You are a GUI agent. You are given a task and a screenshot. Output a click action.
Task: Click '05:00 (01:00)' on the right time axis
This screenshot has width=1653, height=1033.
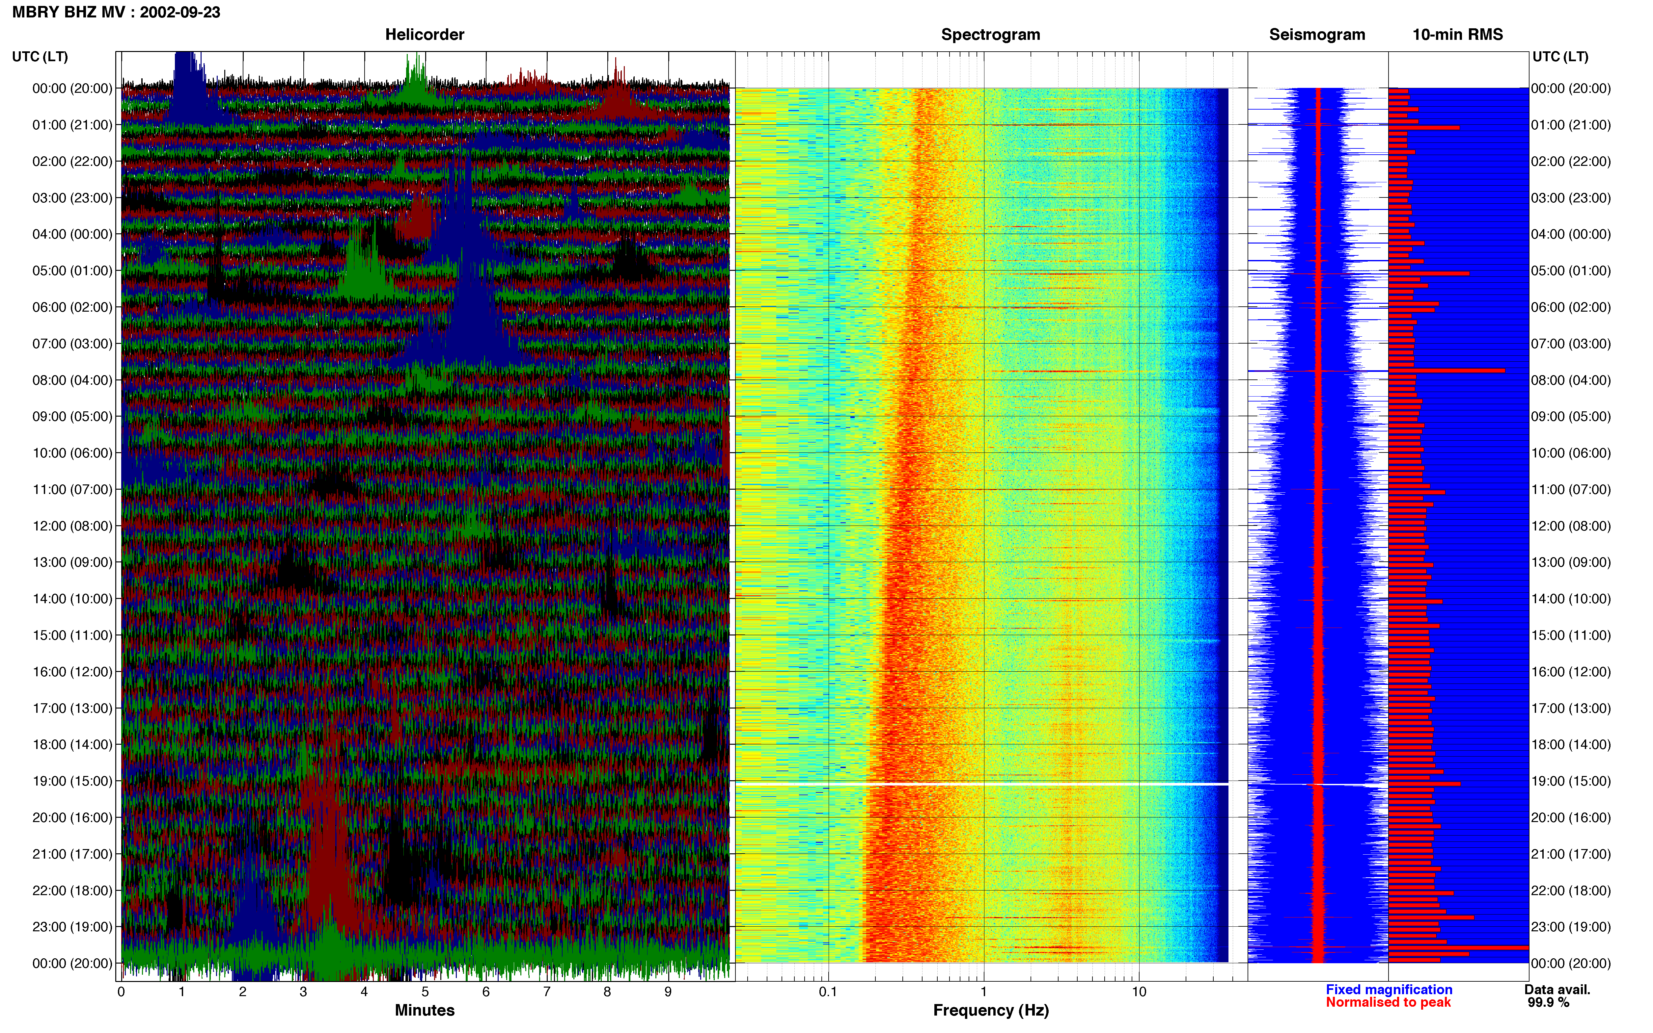1571,271
